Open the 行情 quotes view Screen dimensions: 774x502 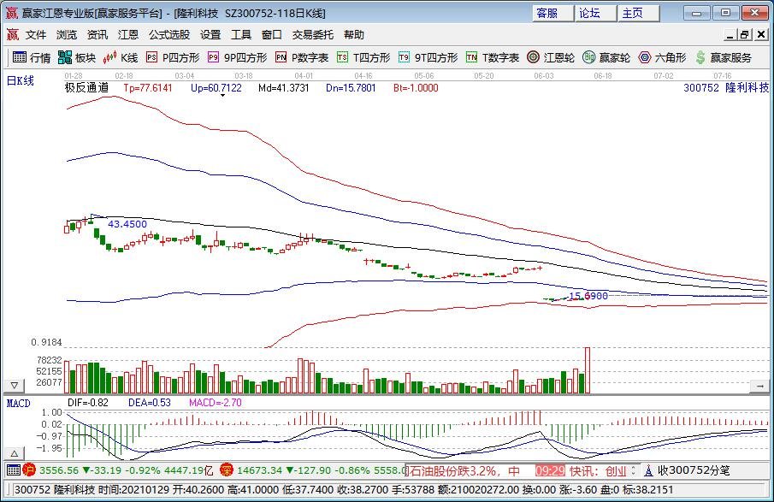32,58
